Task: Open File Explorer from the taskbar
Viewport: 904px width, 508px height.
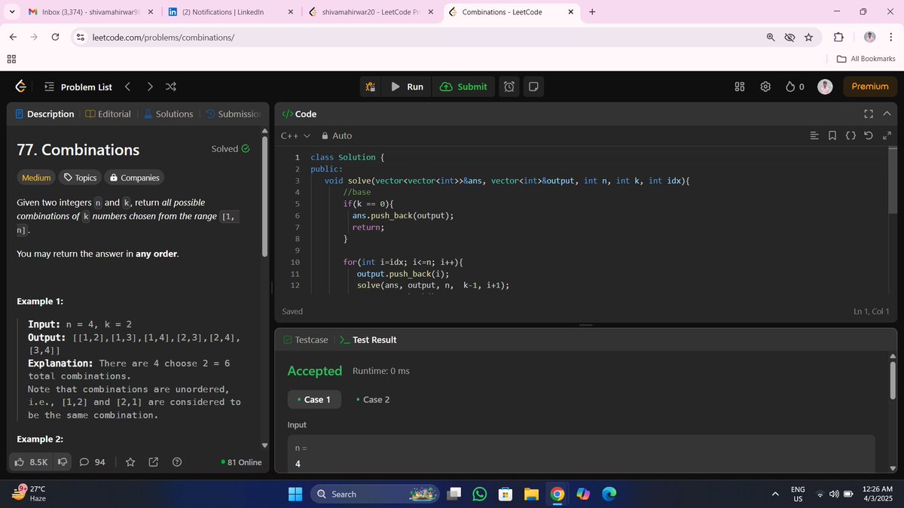Action: click(532, 494)
